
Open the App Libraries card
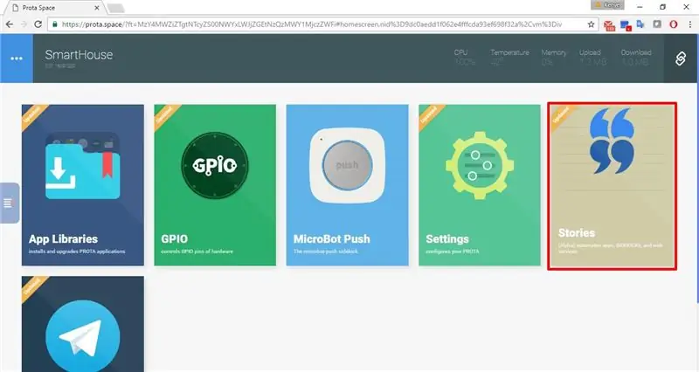tap(83, 185)
